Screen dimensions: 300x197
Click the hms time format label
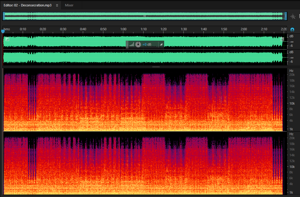(x=7, y=29)
